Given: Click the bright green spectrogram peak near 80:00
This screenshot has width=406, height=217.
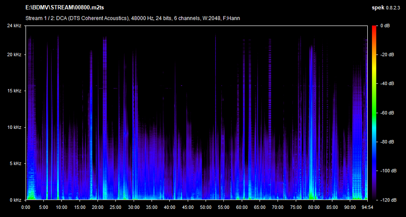Looking at the screenshot, I should pos(311,196).
